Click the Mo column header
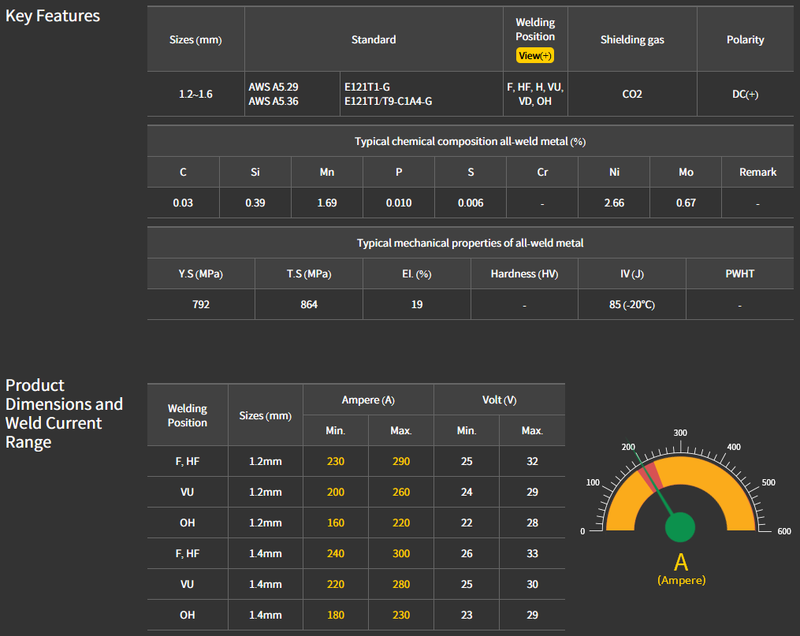The width and height of the screenshot is (800, 636). tap(686, 172)
